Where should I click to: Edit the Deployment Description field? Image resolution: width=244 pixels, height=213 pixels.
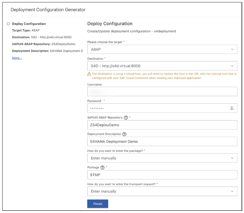(162, 142)
